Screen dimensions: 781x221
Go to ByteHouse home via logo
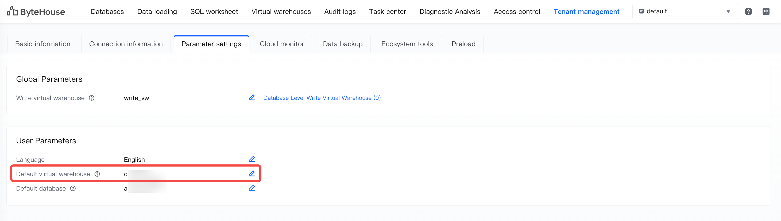click(x=36, y=11)
